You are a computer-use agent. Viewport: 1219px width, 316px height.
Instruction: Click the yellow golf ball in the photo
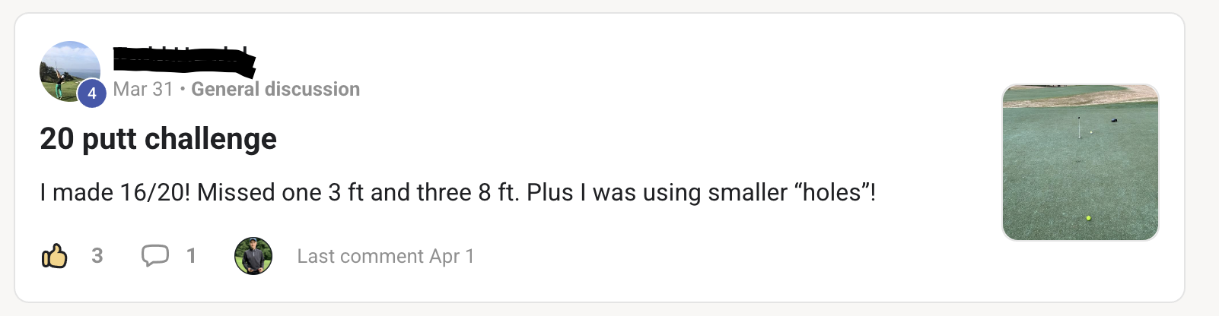click(1089, 218)
